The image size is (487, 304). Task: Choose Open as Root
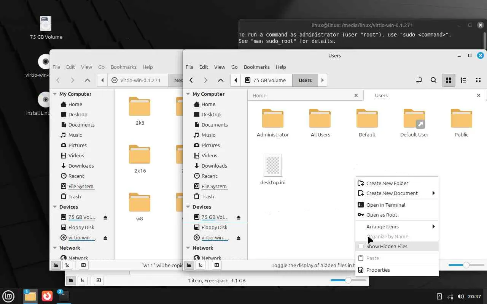click(x=397, y=215)
